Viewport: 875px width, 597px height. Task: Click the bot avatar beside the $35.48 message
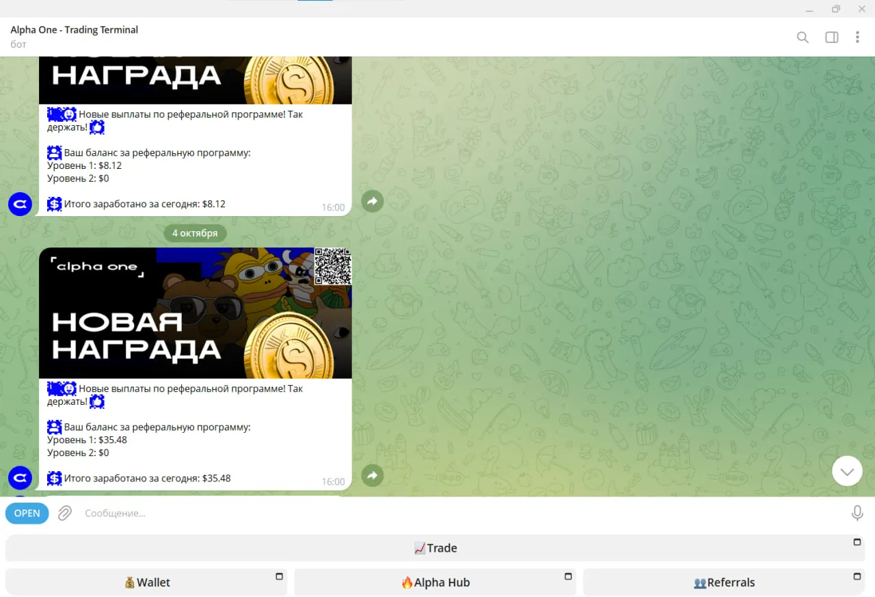pos(20,478)
